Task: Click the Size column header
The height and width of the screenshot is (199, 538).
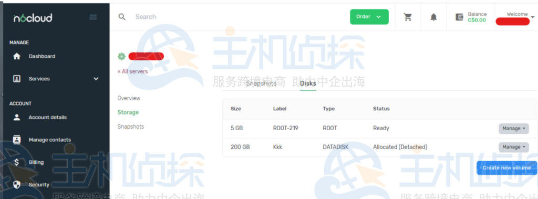Action: (x=236, y=108)
